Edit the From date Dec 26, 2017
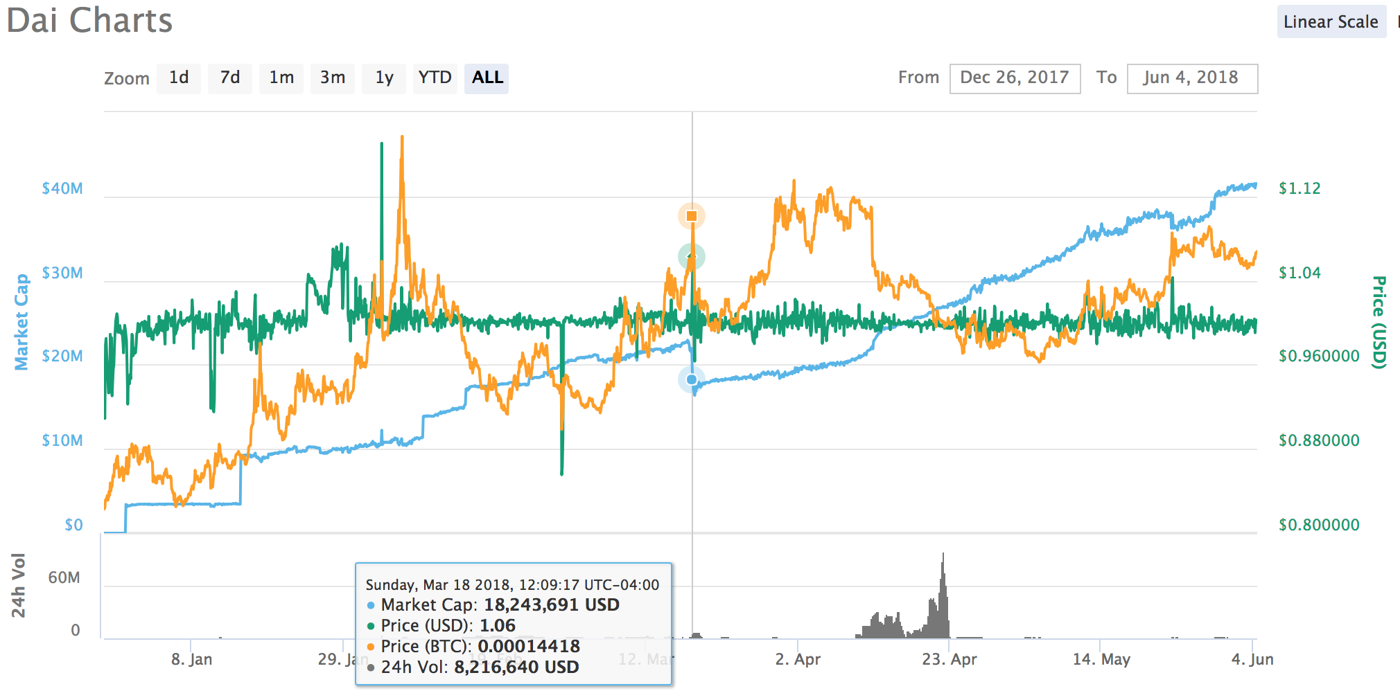Screen dimensions: 1400x691 click(x=1015, y=78)
